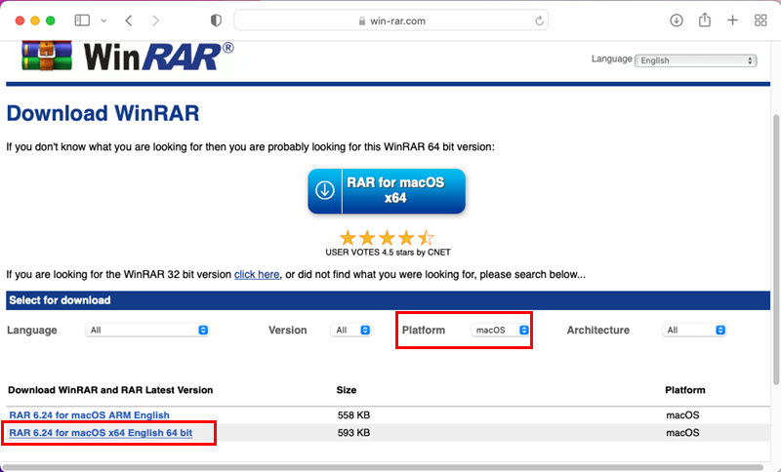Click the yellow minimize window button
Screen dimensions: 781x472
[x=35, y=20]
